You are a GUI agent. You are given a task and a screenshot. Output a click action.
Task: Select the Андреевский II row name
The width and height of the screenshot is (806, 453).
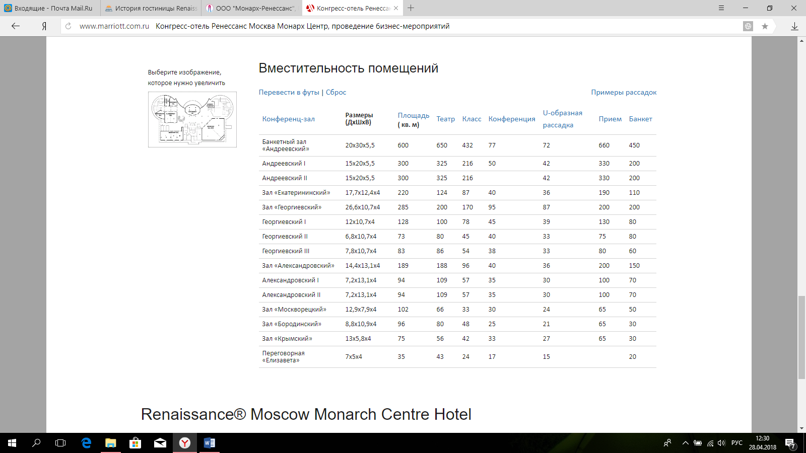coord(285,178)
